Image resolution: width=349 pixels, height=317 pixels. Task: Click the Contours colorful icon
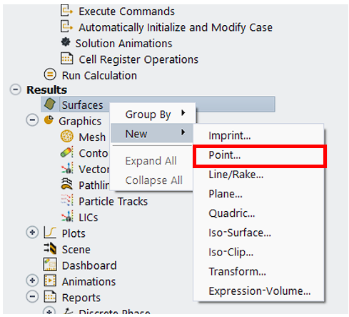click(67, 152)
